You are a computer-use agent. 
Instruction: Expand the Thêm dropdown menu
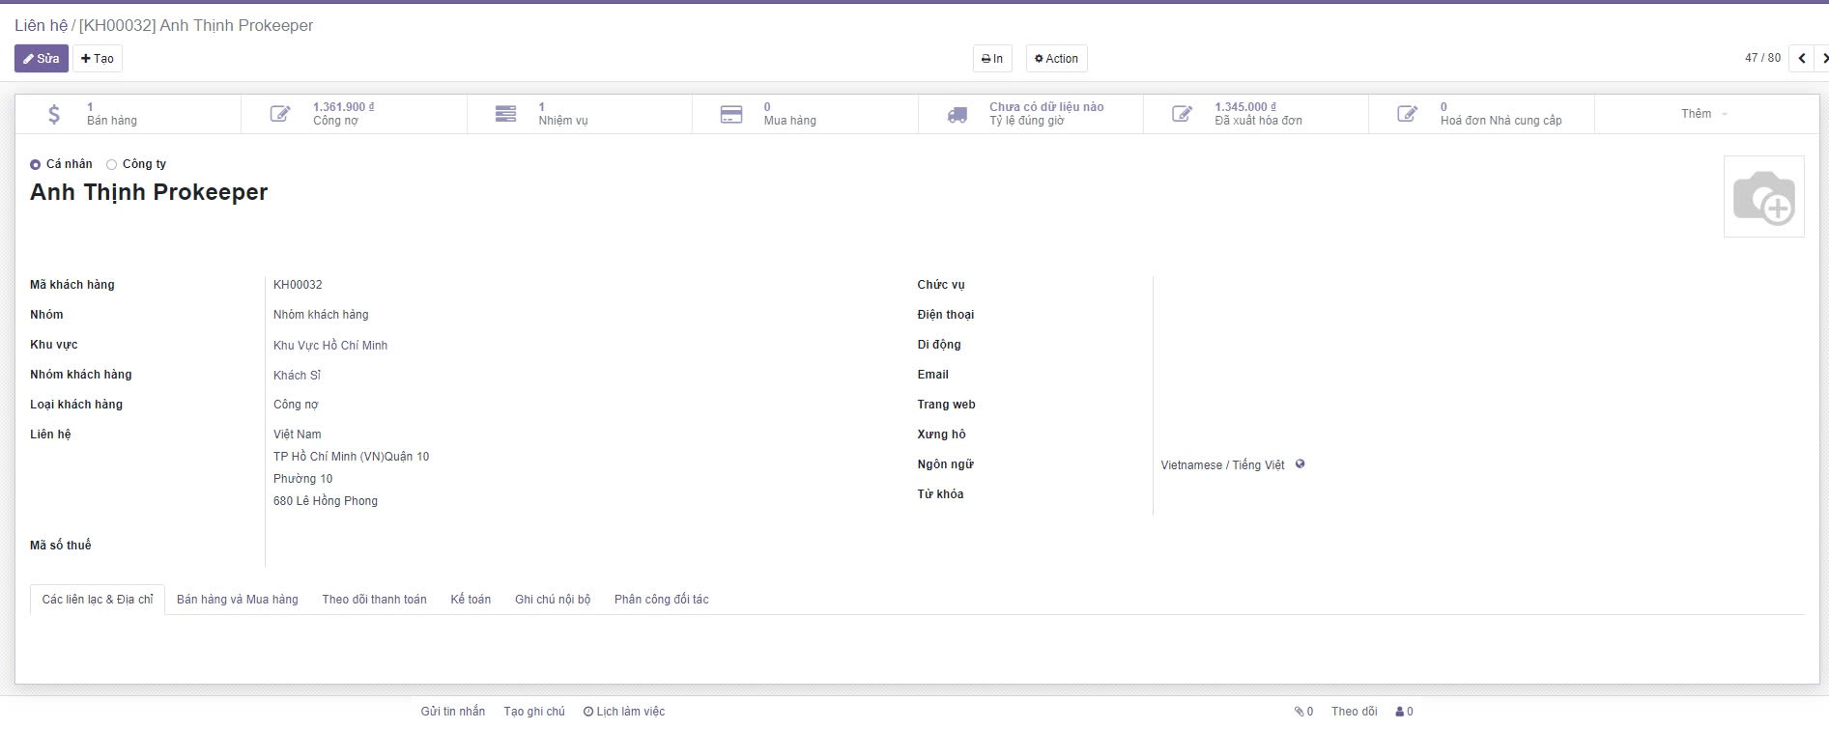[x=1704, y=114]
